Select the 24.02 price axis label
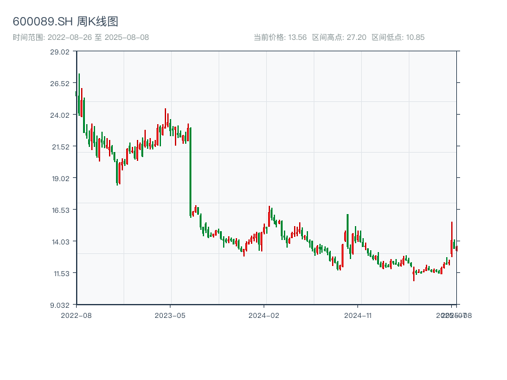This screenshot has height=380, width=507. [60, 115]
